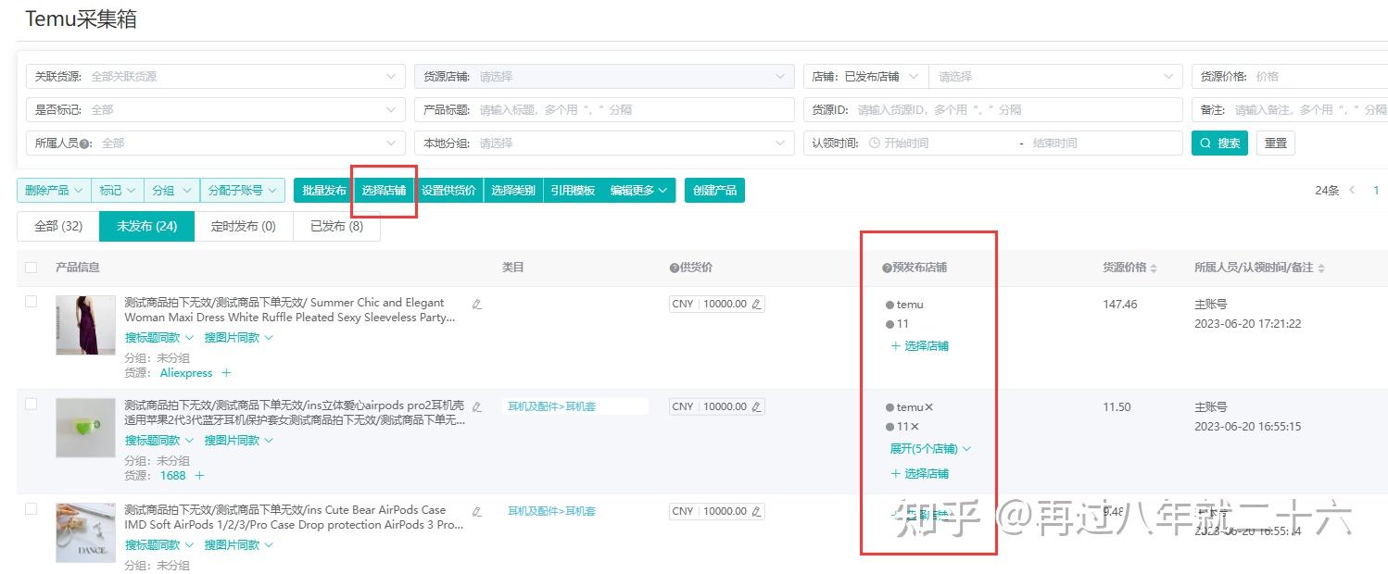
Task: Edit the supply price using pencil icon
Action: [755, 303]
